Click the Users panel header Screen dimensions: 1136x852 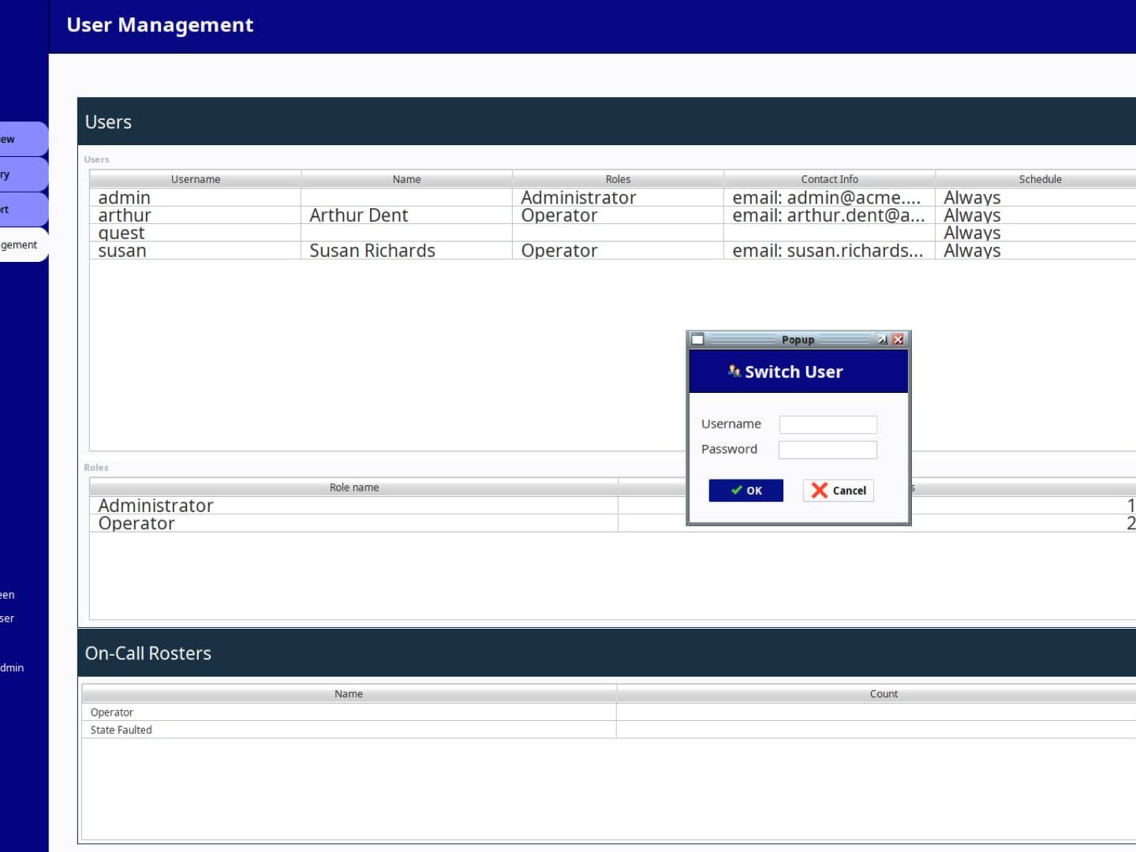[607, 121]
